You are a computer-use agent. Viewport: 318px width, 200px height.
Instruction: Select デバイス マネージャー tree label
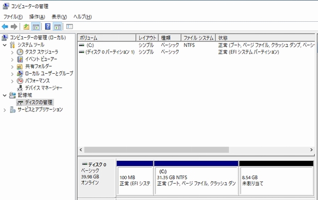click(43, 88)
